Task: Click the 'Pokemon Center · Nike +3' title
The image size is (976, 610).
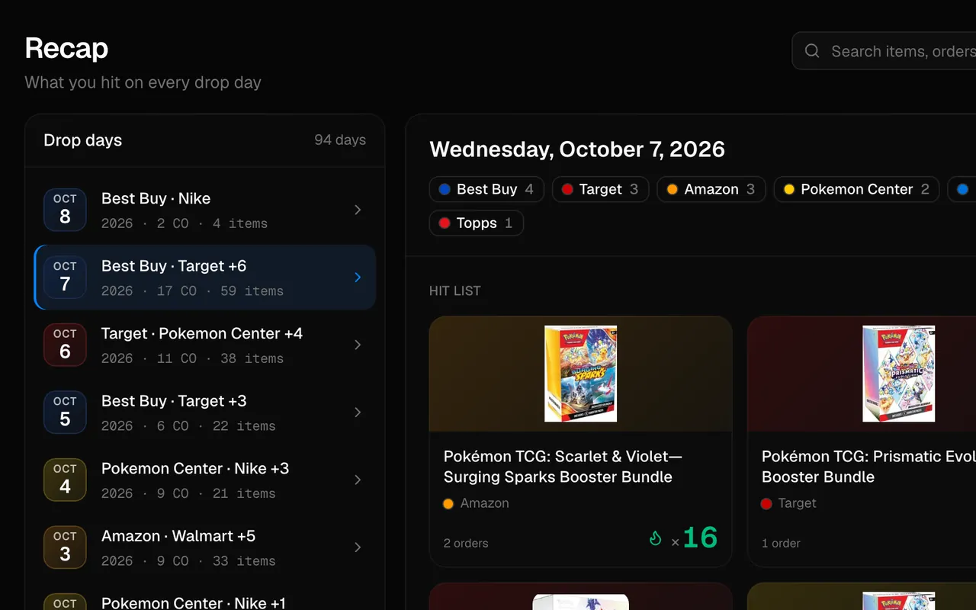Action: click(195, 468)
